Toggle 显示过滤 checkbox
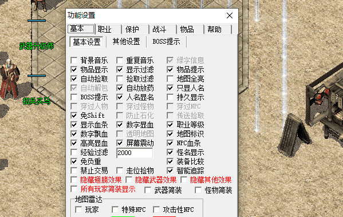Screen dimensions: 343x217 point(120,69)
